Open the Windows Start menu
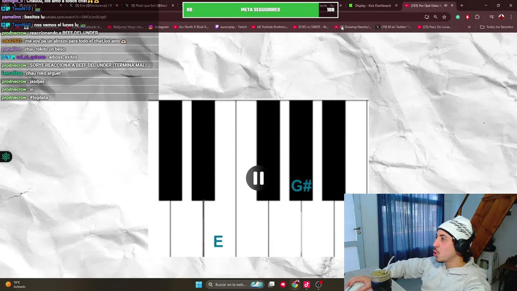 [199, 285]
